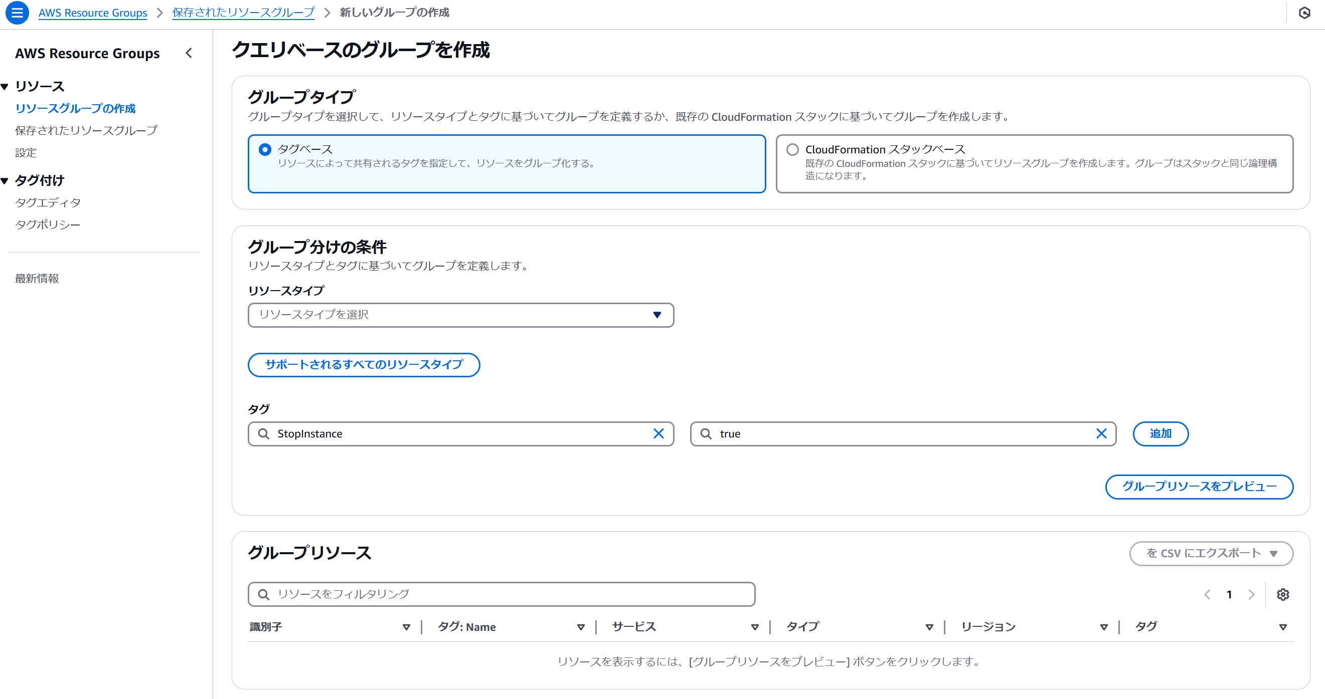Screen dimensions: 1325x699
Task: Click the hexagon icon in the top-right corner
Action: [1304, 13]
